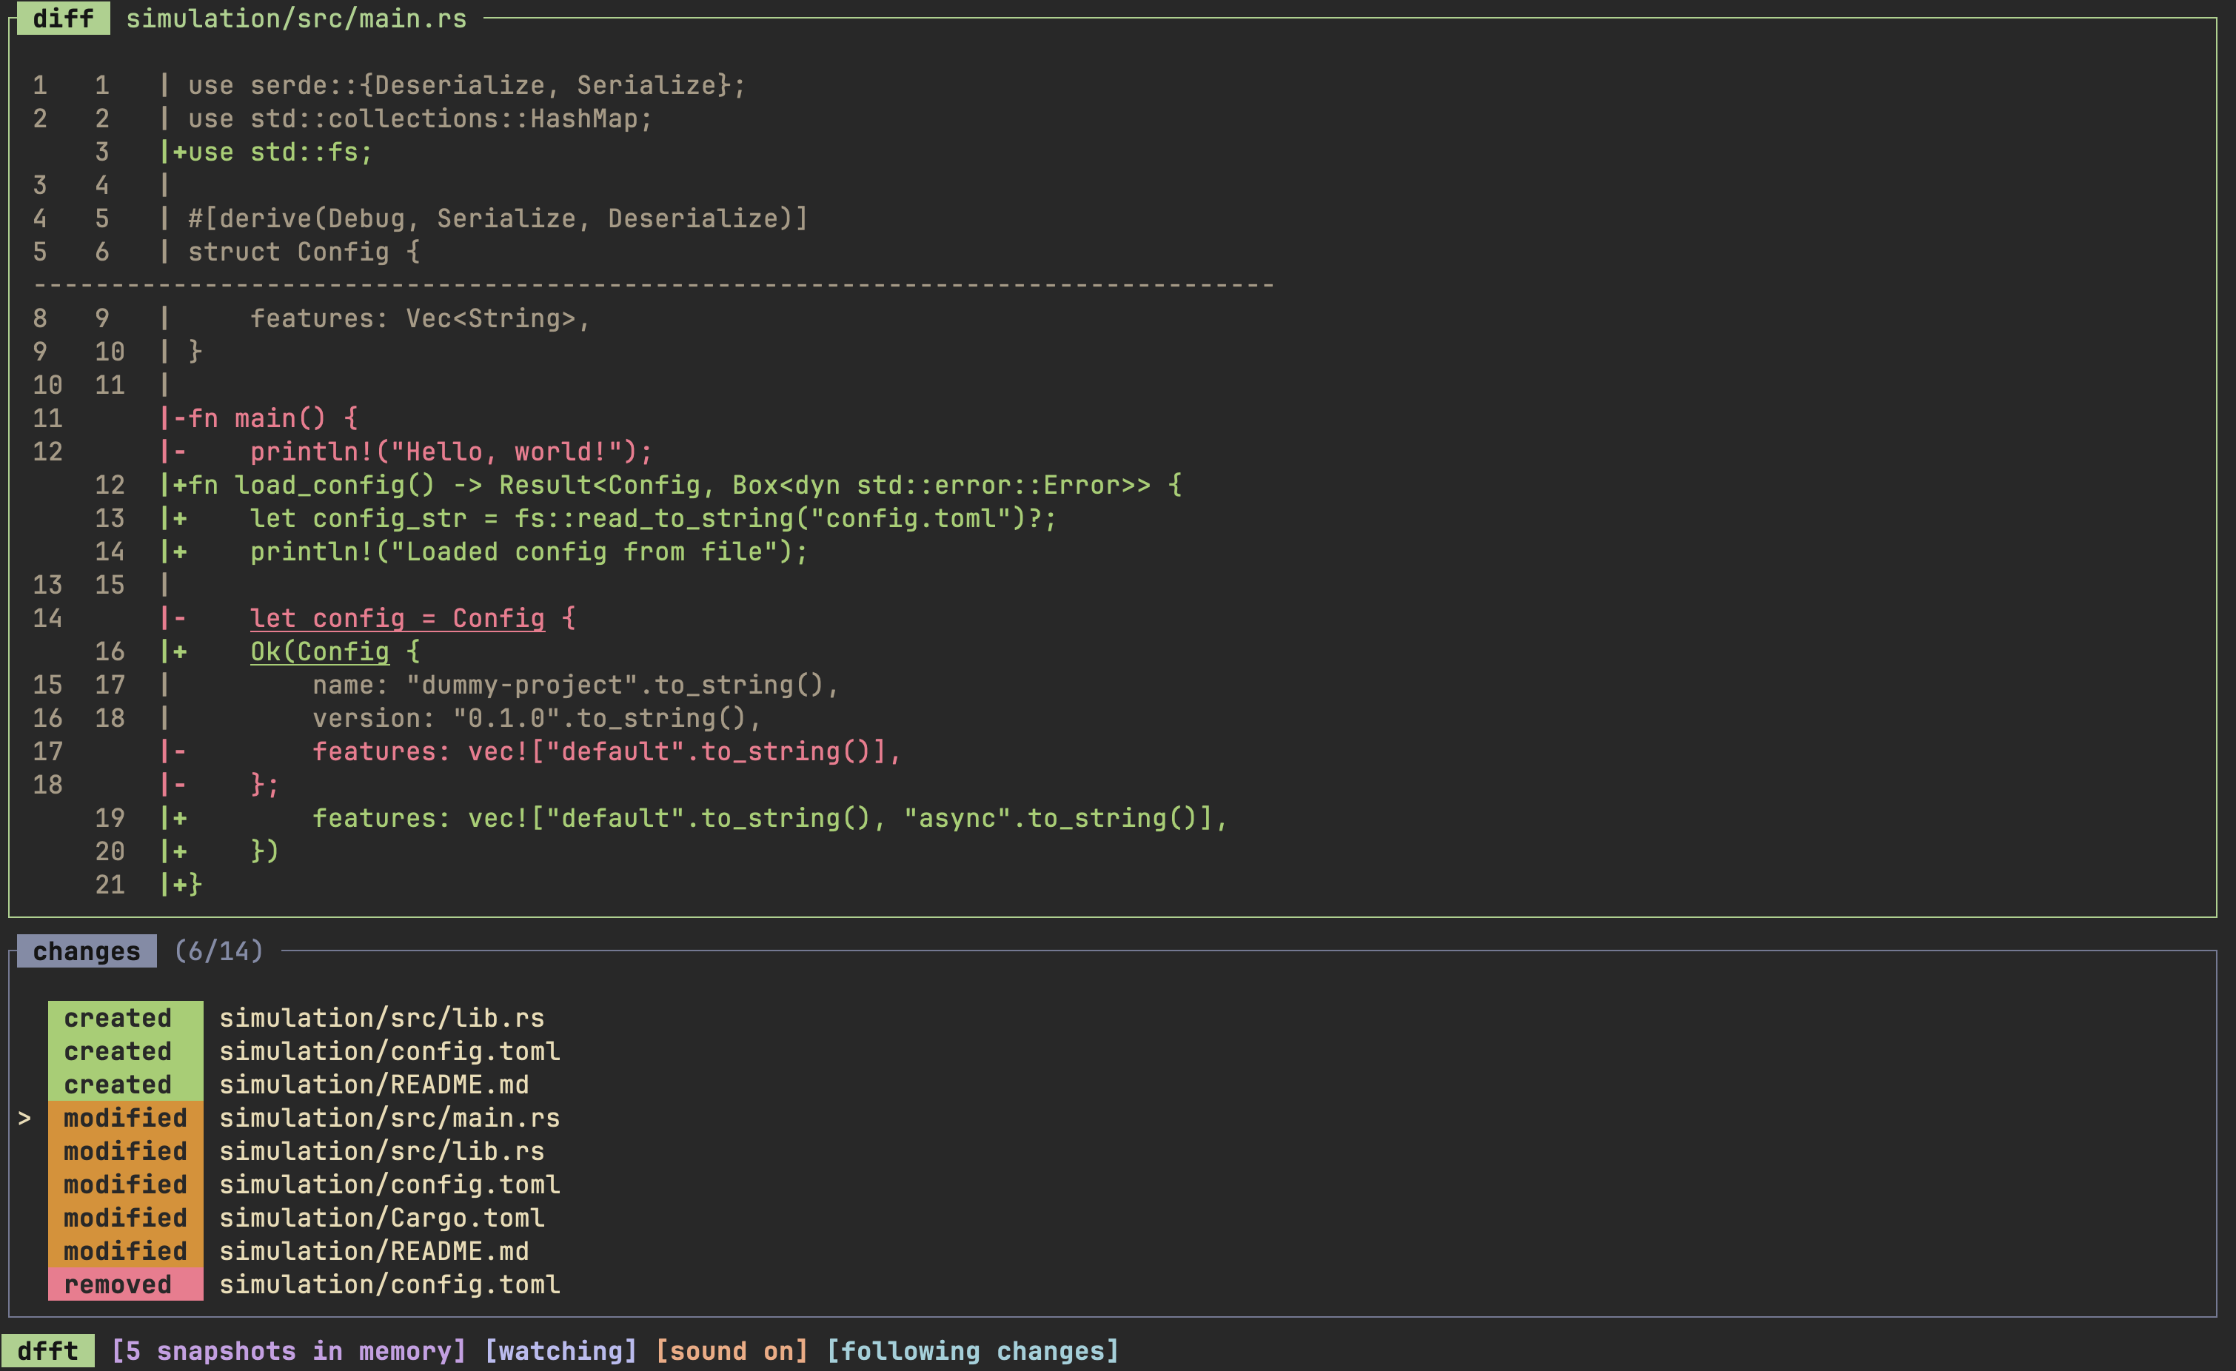Select the diff panel tab label

(63, 19)
